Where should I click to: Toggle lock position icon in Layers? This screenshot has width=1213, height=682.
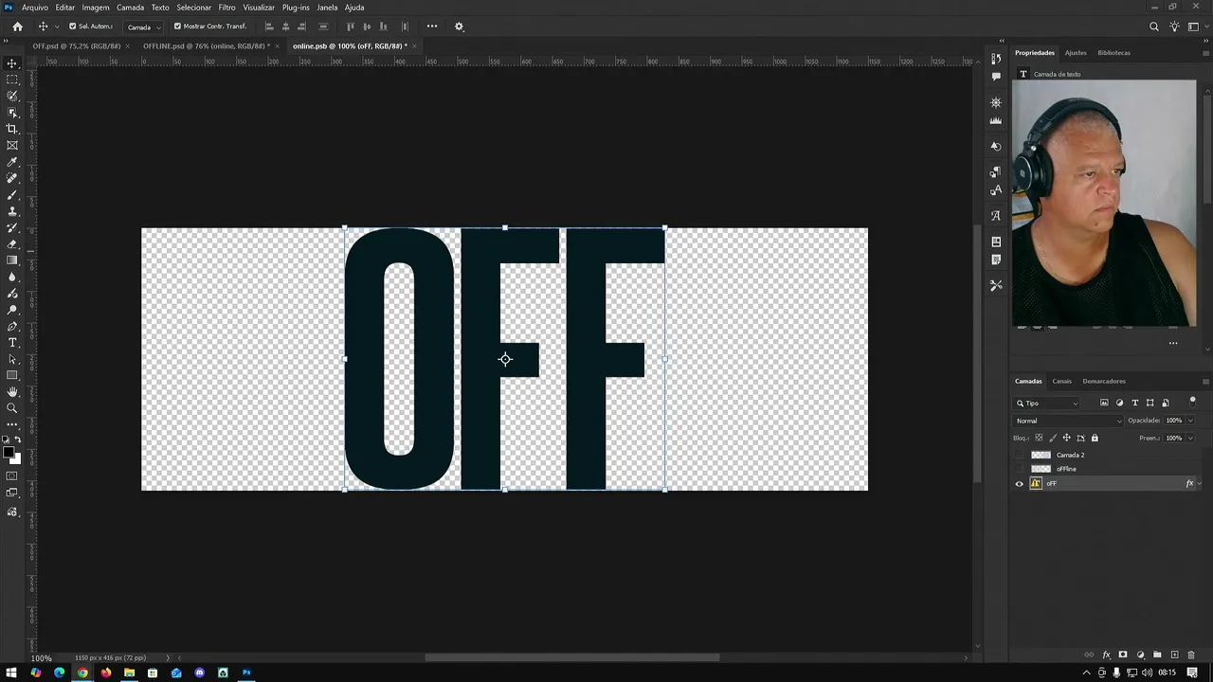click(1066, 438)
